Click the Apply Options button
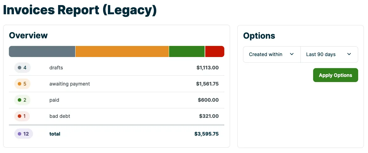Viewport: 368px width, 153px height. (x=336, y=75)
